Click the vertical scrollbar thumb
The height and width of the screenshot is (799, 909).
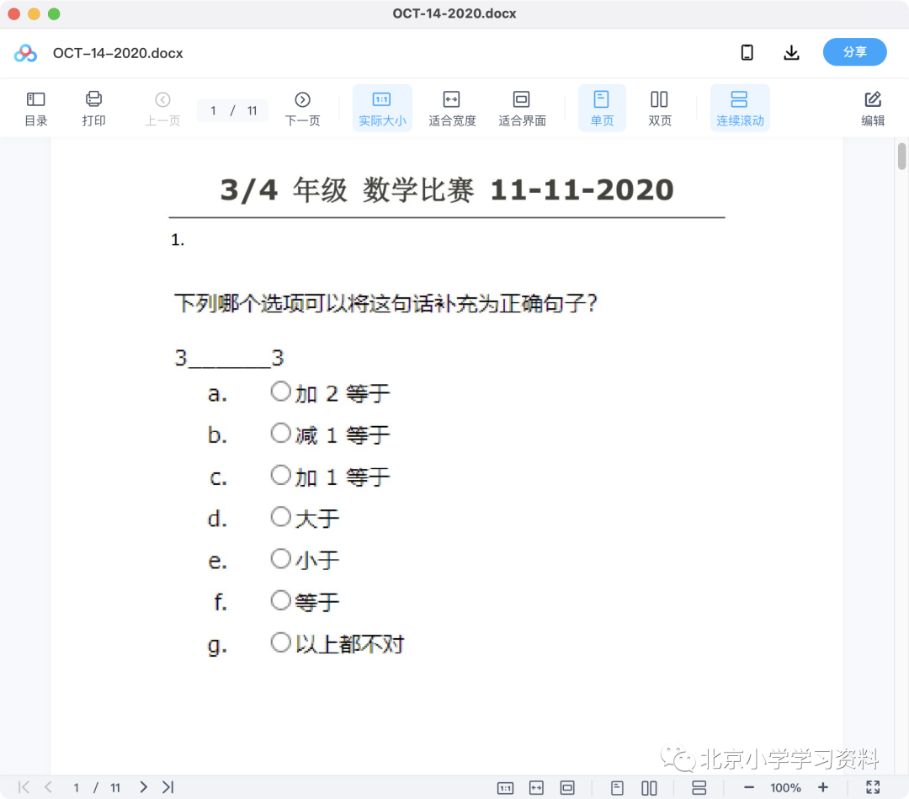[901, 156]
